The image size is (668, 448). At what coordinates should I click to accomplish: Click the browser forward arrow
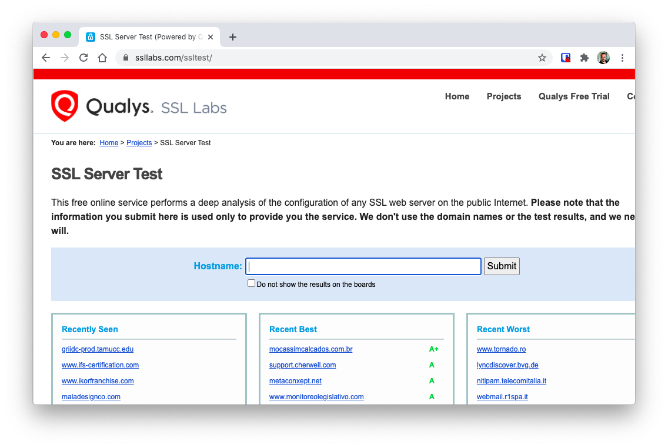pyautogui.click(x=64, y=58)
